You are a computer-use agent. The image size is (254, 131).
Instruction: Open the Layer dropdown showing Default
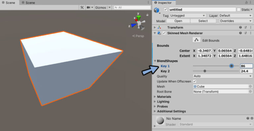tap(235, 16)
